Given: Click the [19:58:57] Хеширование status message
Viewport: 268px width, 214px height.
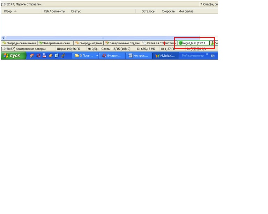Looking at the screenshot, I should pos(23,49).
